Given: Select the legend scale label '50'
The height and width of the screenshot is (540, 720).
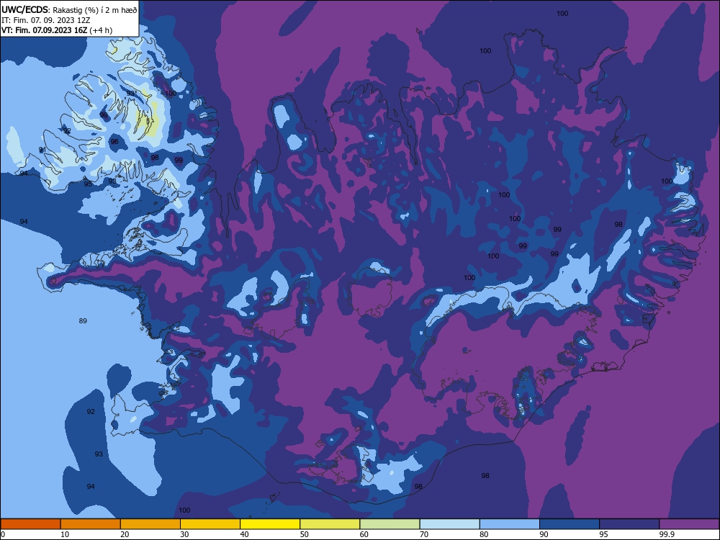Looking at the screenshot, I should [x=304, y=534].
